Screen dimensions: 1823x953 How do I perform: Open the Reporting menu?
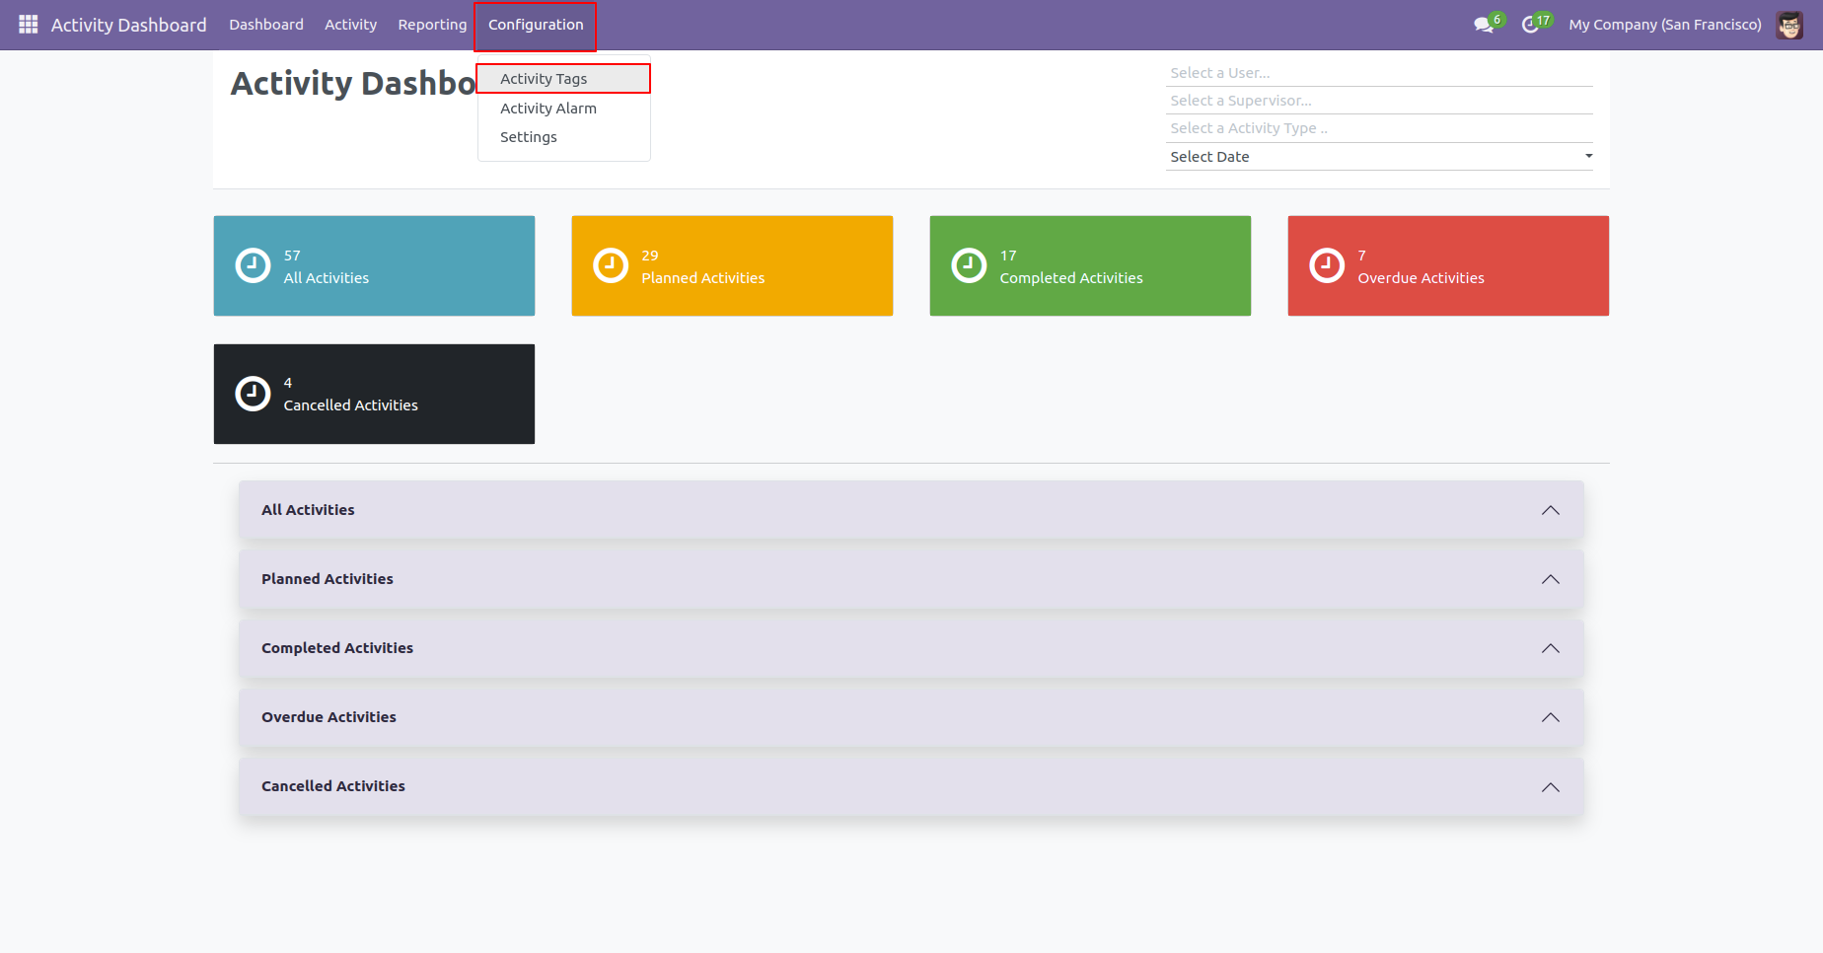pyautogui.click(x=432, y=25)
